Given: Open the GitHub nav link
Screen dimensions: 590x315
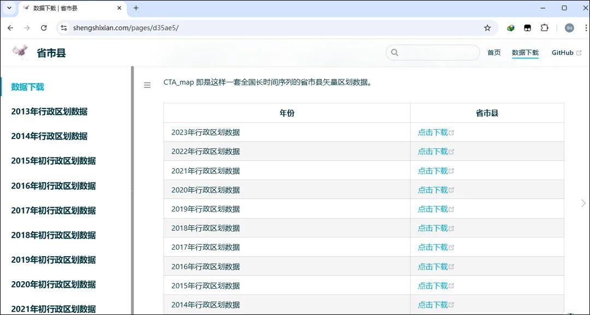Looking at the screenshot, I should pyautogui.click(x=567, y=52).
